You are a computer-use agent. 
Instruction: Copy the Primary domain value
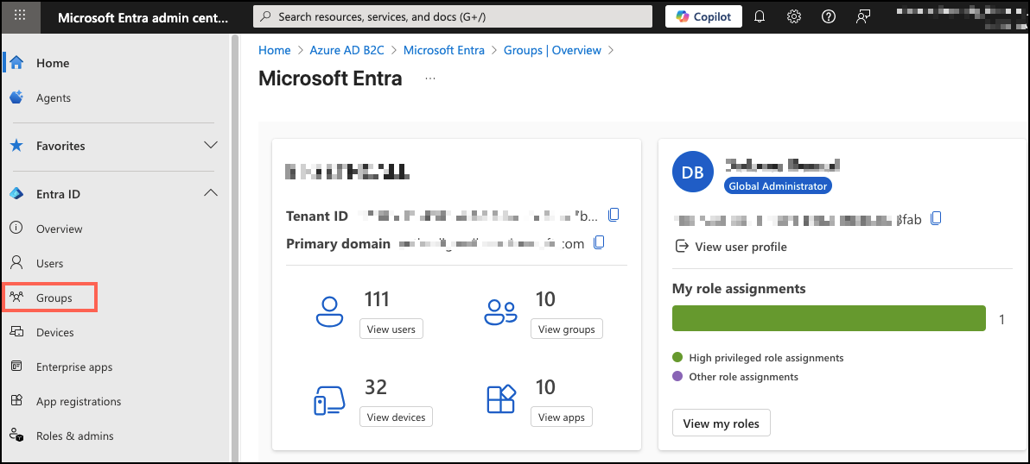[x=599, y=242]
